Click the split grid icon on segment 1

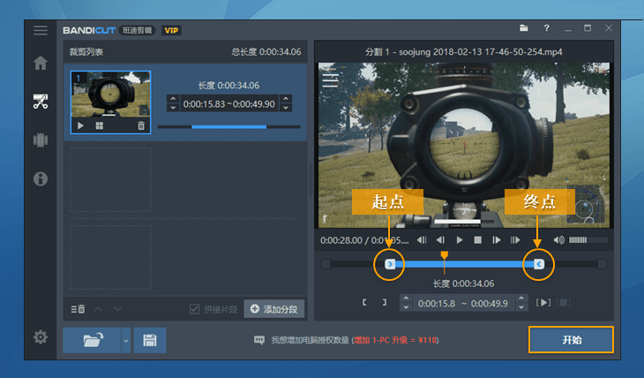(100, 125)
